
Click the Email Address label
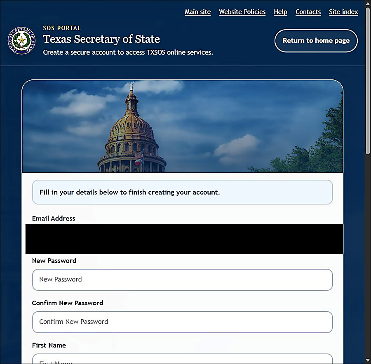(x=54, y=218)
